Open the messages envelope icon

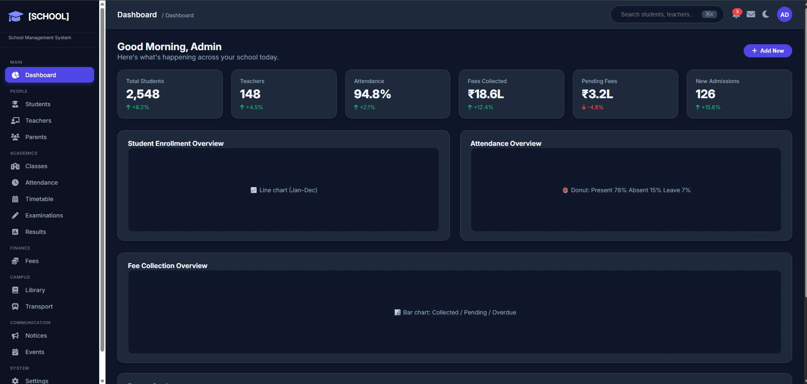[x=751, y=14]
